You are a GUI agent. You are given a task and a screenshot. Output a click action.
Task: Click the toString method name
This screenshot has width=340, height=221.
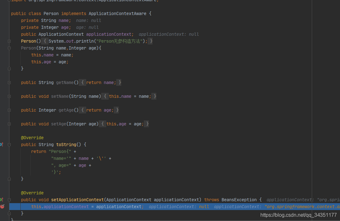pos(66,145)
